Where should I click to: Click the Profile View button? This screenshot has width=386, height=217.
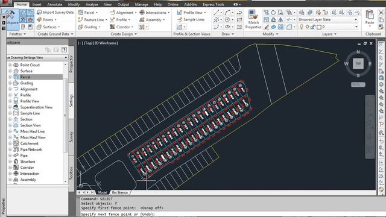click(191, 12)
